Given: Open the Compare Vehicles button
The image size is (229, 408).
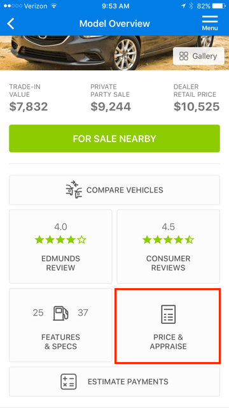Looking at the screenshot, I should tap(114, 190).
